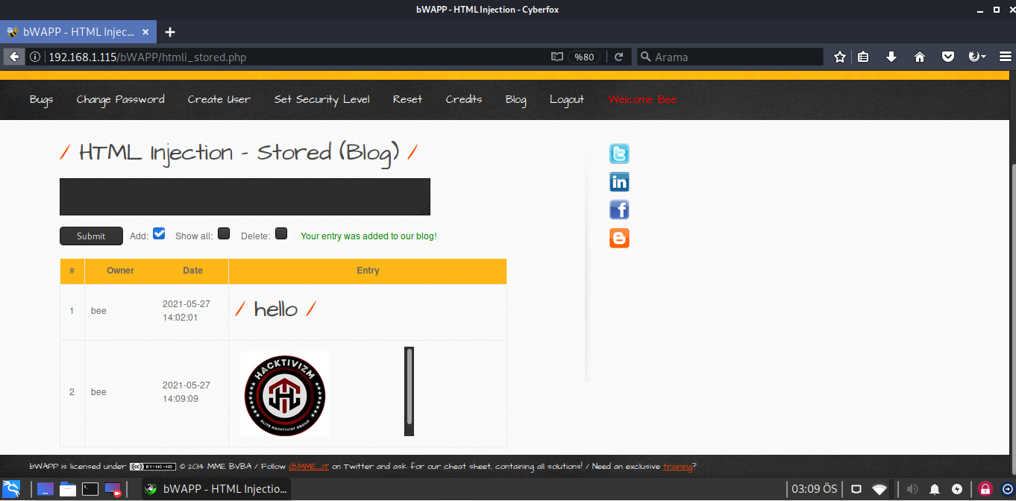The height and width of the screenshot is (501, 1016).
Task: Lock the screen with the red padlock
Action: [x=985, y=489]
